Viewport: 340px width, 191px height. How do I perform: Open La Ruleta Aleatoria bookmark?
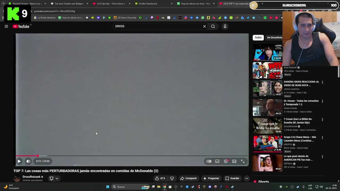(x=45, y=18)
